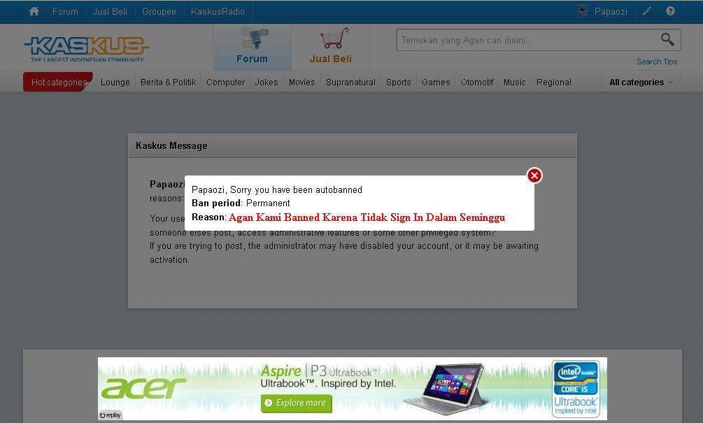This screenshot has width=703, height=423.
Task: Click the acer logo in the banner
Action: pos(143,388)
